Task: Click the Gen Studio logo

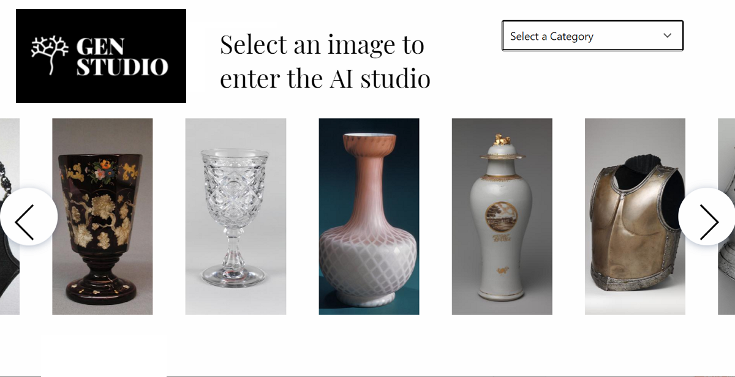Action: (x=101, y=56)
